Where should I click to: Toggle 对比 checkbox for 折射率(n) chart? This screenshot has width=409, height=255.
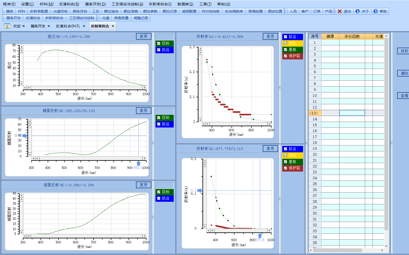(x=285, y=43)
